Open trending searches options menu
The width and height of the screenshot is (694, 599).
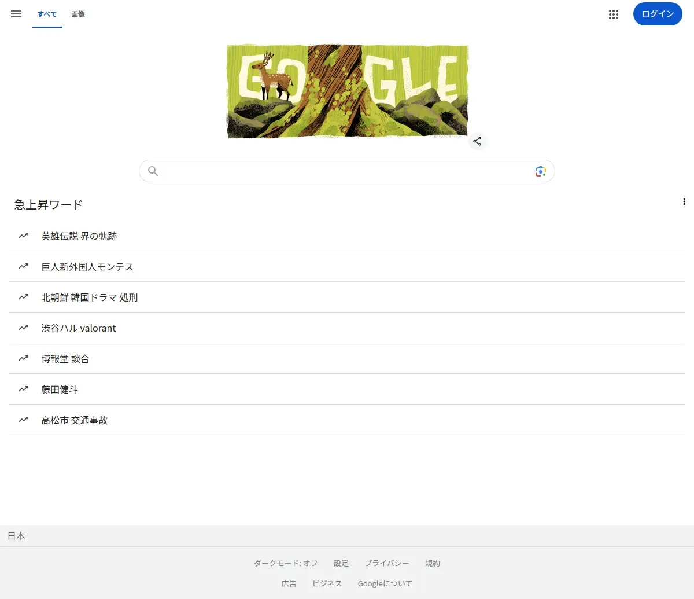pyautogui.click(x=684, y=201)
